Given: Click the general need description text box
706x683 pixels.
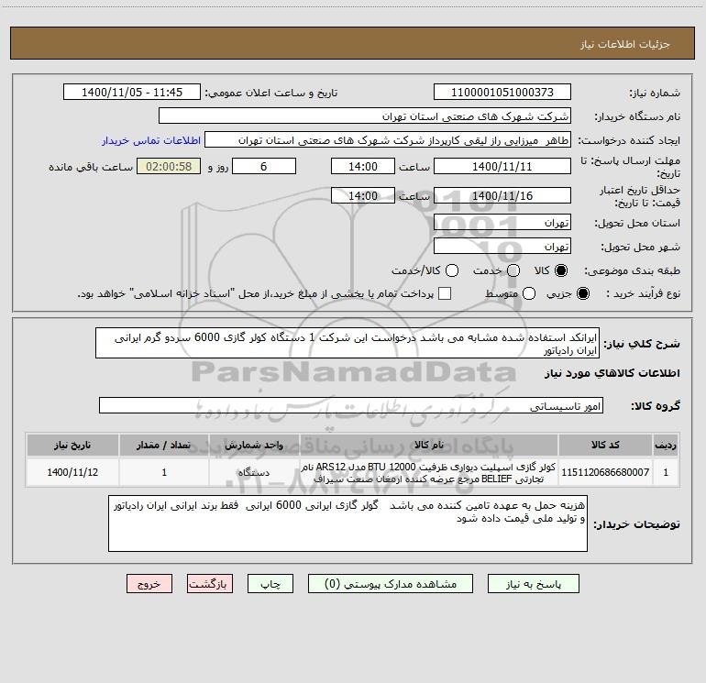Looking at the screenshot, I should (x=347, y=344).
